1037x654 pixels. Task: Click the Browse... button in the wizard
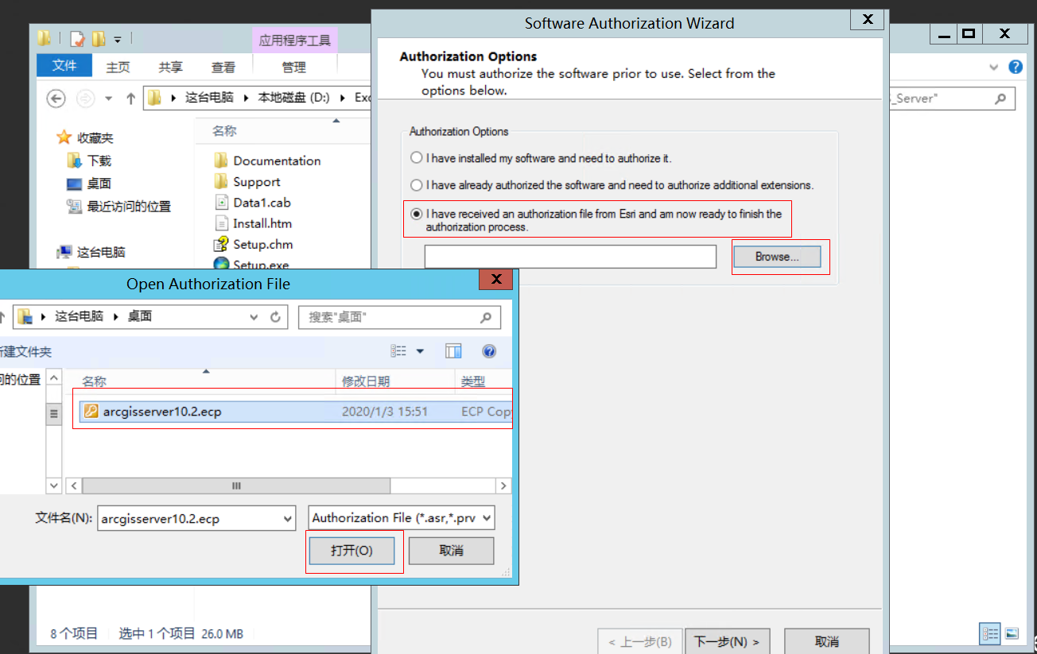(x=777, y=257)
